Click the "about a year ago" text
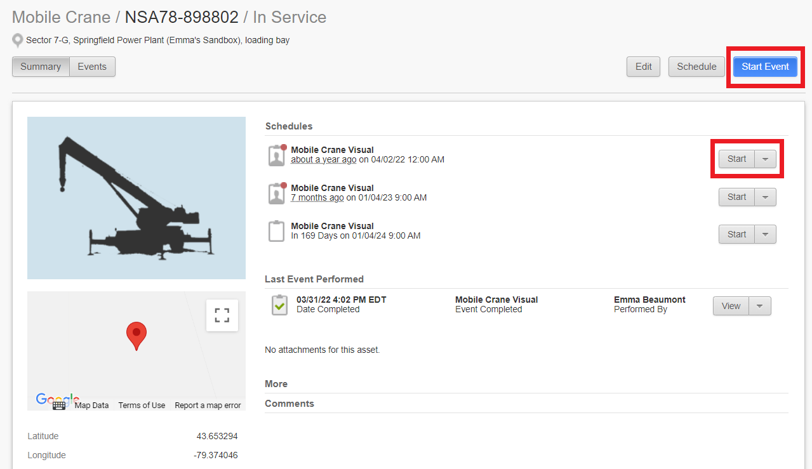The image size is (812, 469). (324, 160)
